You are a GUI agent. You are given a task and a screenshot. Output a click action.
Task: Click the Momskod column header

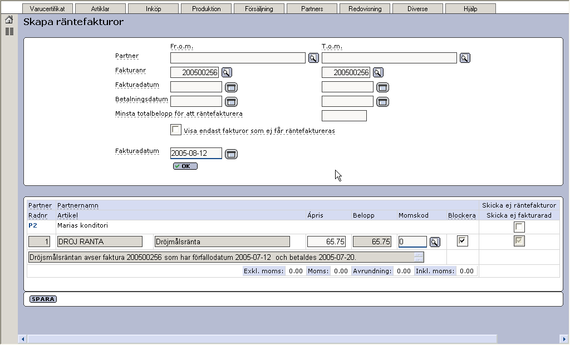pos(414,215)
